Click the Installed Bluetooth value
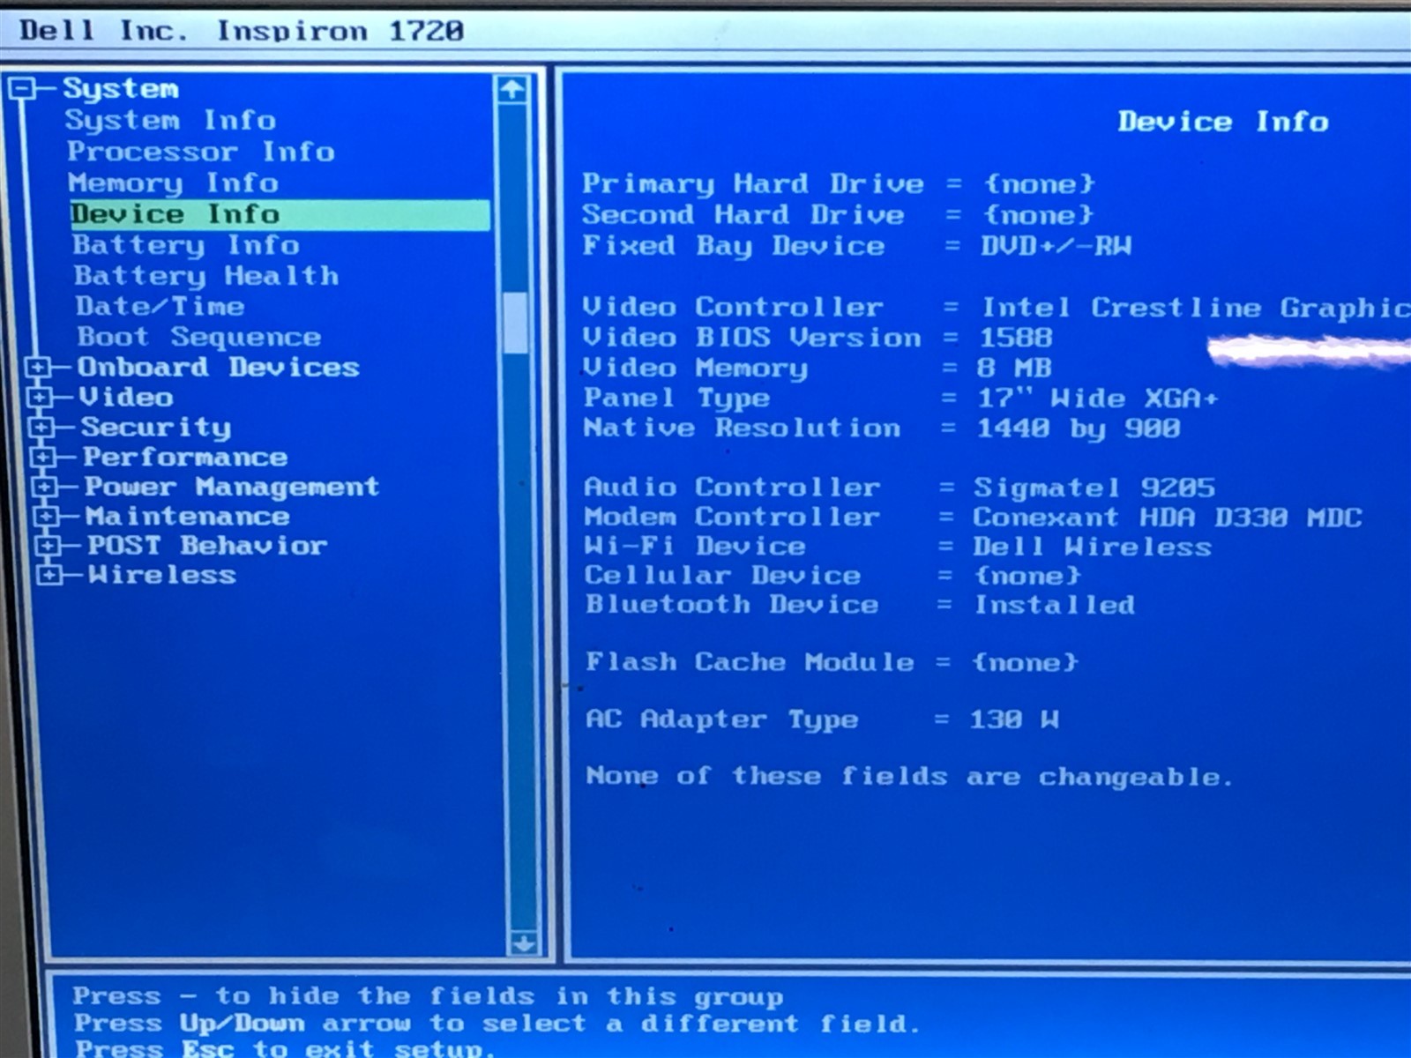 (1054, 605)
